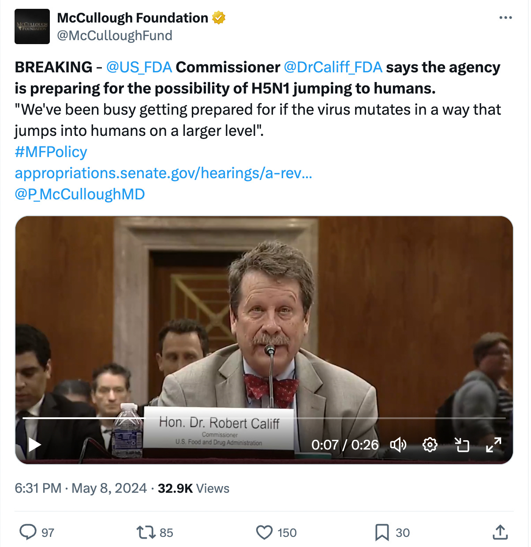
Task: Bookmark this tweet
Action: pyautogui.click(x=382, y=532)
